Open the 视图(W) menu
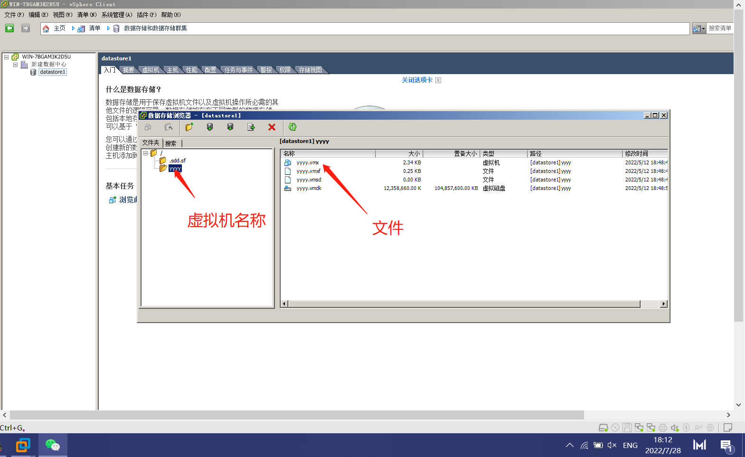Image resolution: width=745 pixels, height=457 pixels. click(x=63, y=15)
